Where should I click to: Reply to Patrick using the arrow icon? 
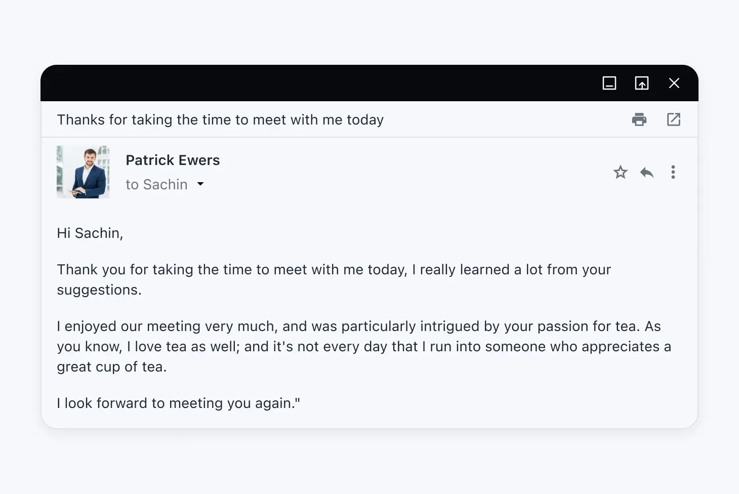pyautogui.click(x=647, y=173)
